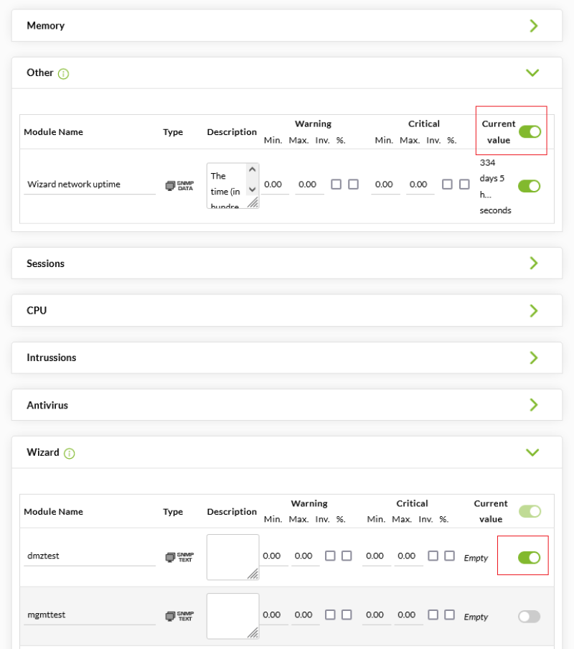Collapse the Other section
The image size is (574, 649).
(532, 73)
